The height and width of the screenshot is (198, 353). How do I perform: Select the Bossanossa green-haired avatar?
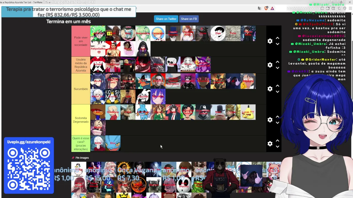point(143,33)
